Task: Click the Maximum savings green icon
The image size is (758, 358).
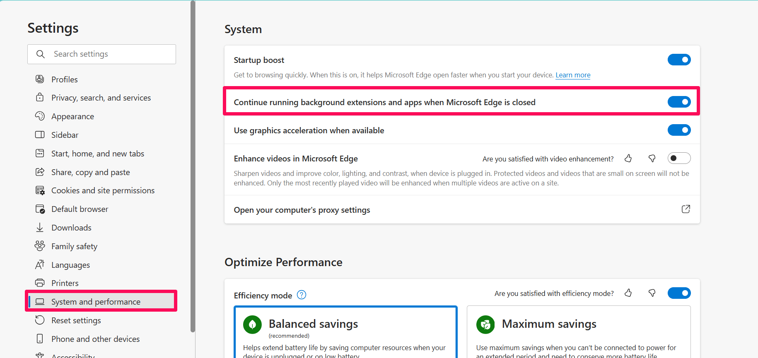Action: [x=485, y=324]
